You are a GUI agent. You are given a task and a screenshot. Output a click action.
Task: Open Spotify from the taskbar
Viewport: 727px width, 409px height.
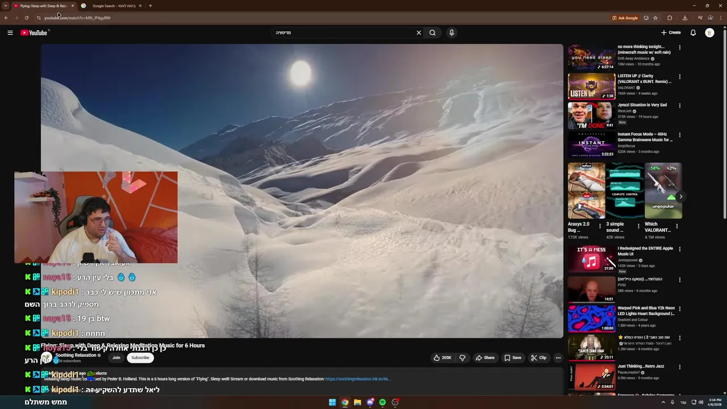382,402
